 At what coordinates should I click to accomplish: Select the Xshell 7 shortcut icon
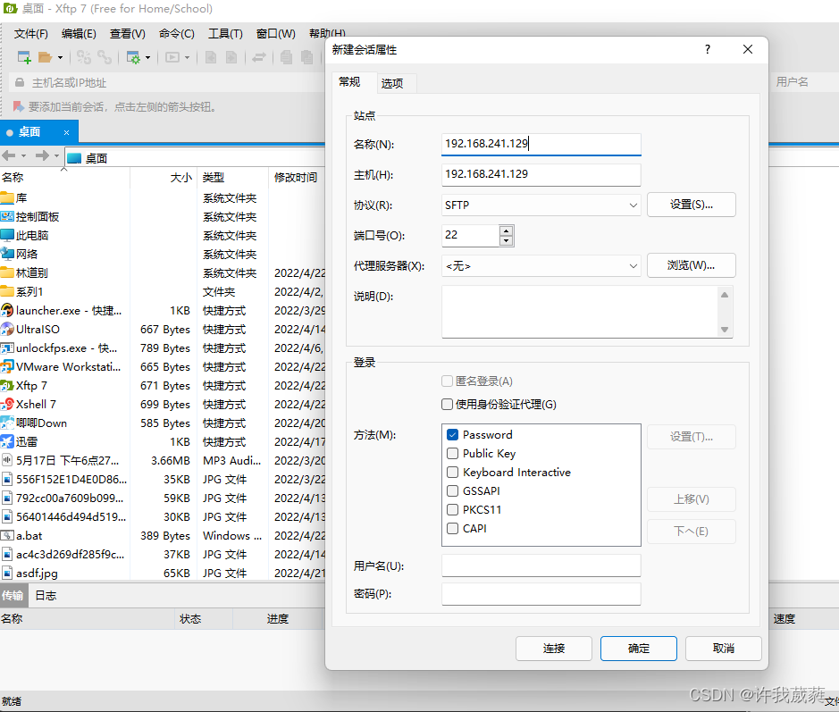click(x=7, y=404)
